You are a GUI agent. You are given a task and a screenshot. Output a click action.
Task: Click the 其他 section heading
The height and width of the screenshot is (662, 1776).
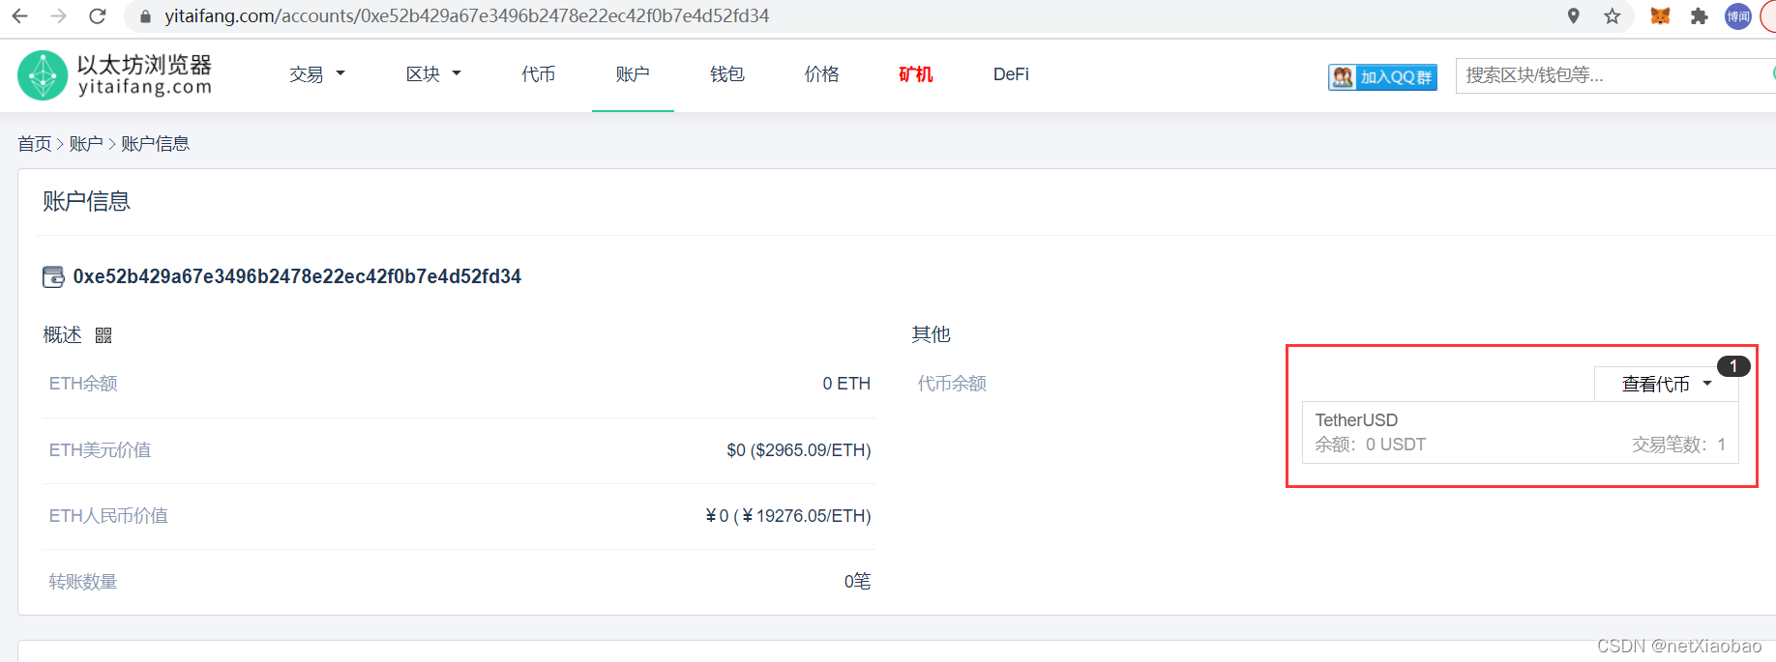[931, 334]
